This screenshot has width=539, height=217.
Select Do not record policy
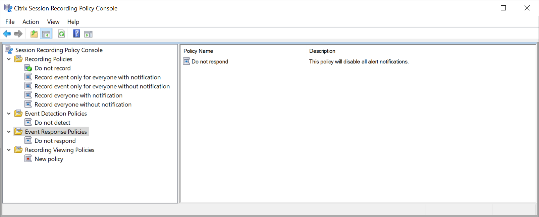pyautogui.click(x=53, y=68)
